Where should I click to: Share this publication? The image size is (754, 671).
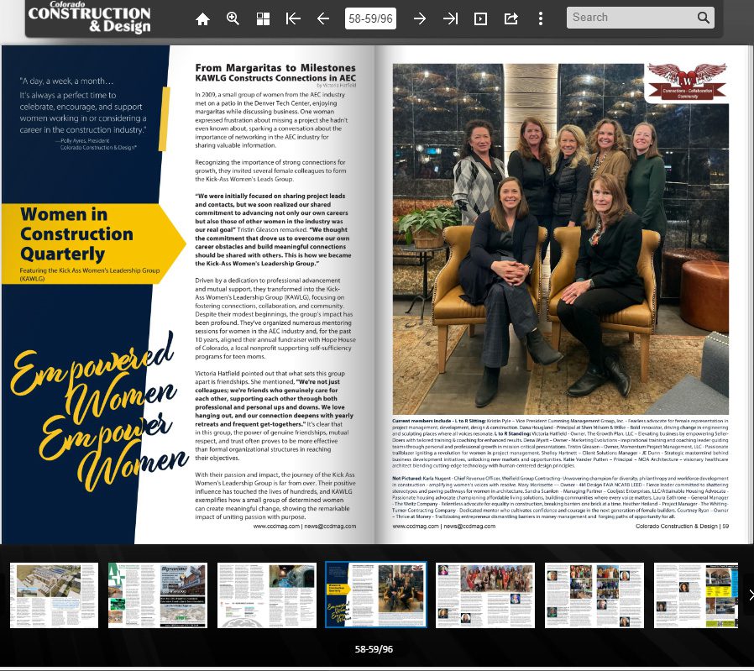coord(511,18)
